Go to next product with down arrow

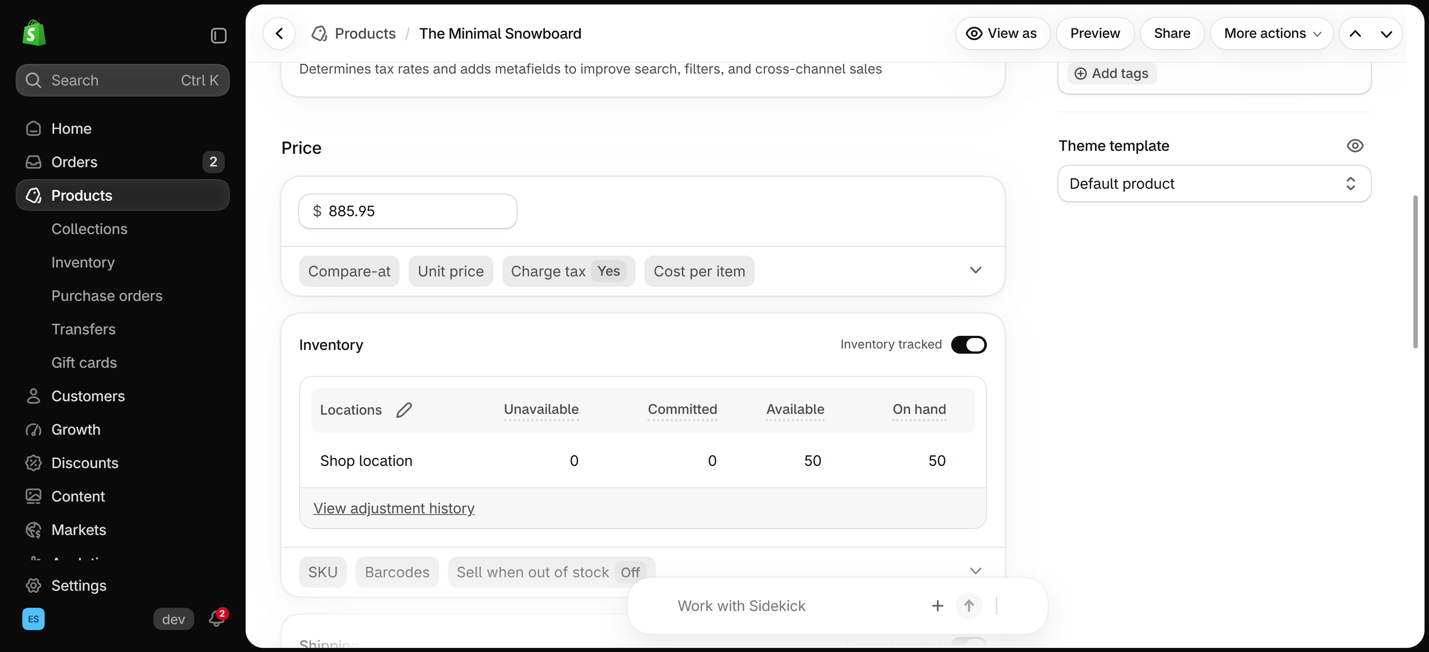pyautogui.click(x=1386, y=34)
